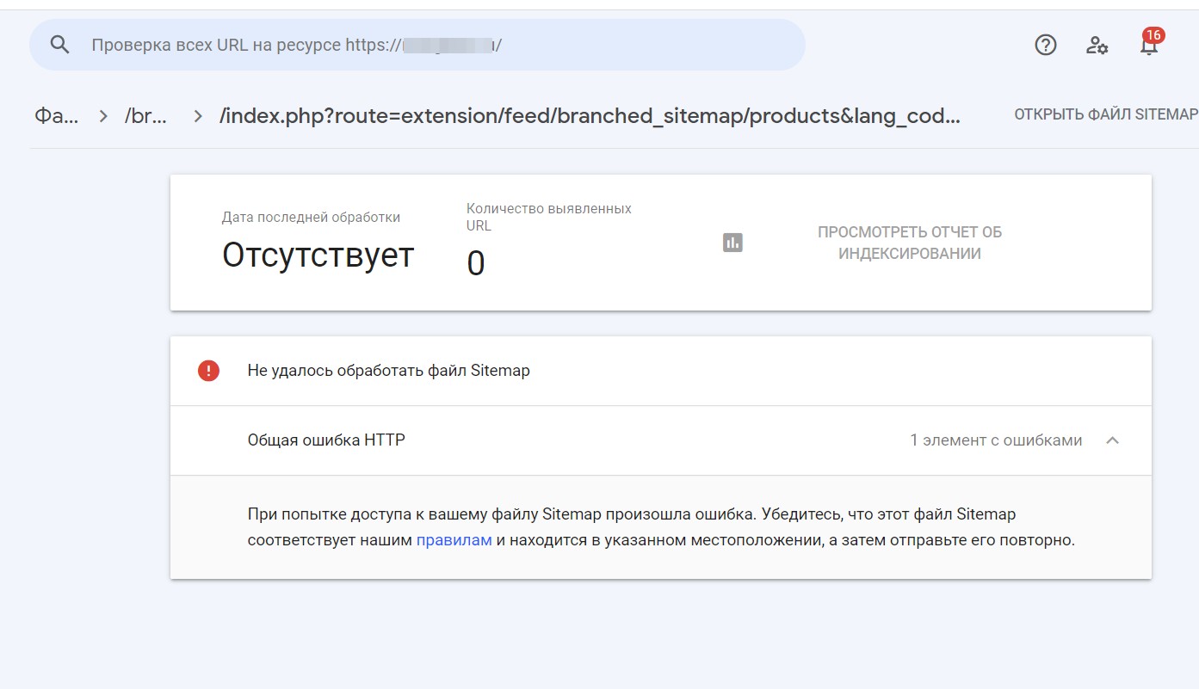Focus the URL inspection search field
The image size is (1199, 689).
click(430, 45)
